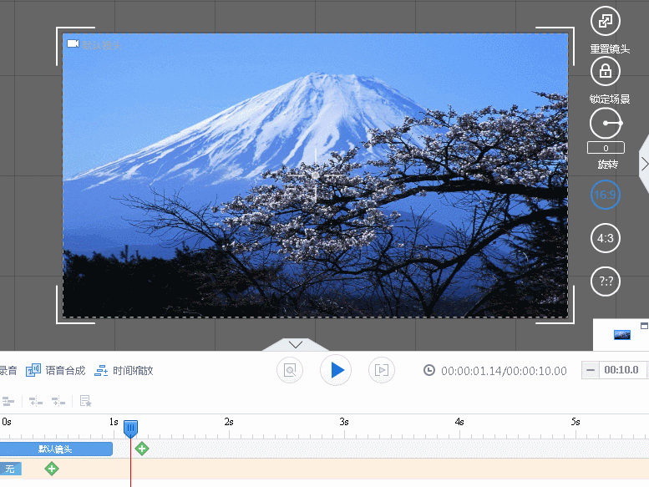Expand the right side panel arrow
This screenshot has height=487, width=649.
pyautogui.click(x=645, y=164)
